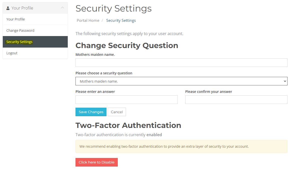The image size is (291, 169).
Task: Select the highlighted Security Settings sidebar item
Action: (x=35, y=42)
